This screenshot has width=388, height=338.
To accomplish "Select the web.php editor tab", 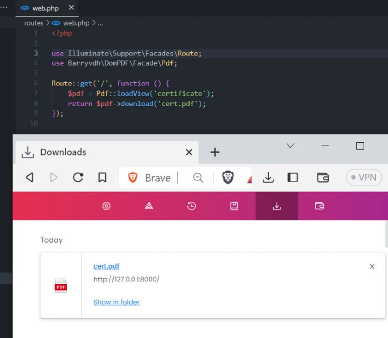I will (47, 8).
